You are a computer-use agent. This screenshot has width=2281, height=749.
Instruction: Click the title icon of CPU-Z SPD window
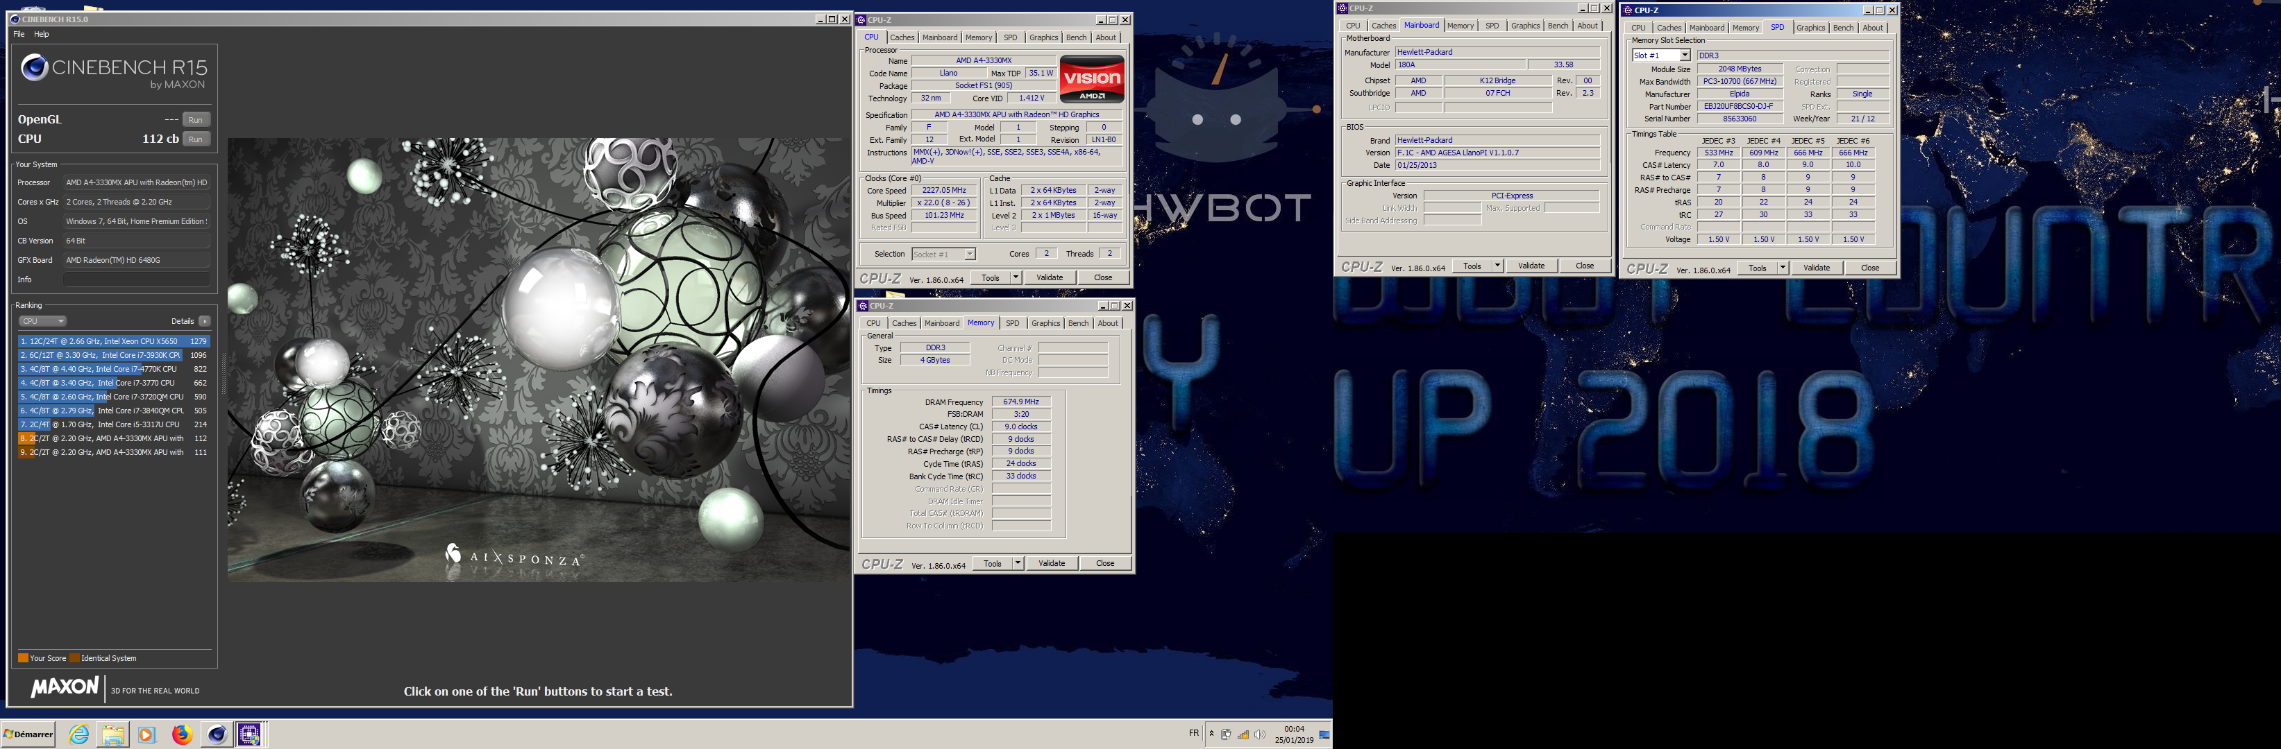[1628, 10]
